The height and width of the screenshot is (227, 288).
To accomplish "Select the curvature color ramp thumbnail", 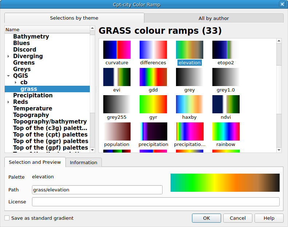I will click(117, 50).
